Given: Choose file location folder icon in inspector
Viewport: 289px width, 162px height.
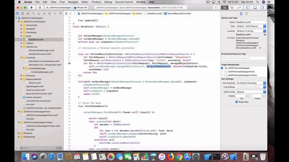Looking at the screenshot, I should [265, 35].
